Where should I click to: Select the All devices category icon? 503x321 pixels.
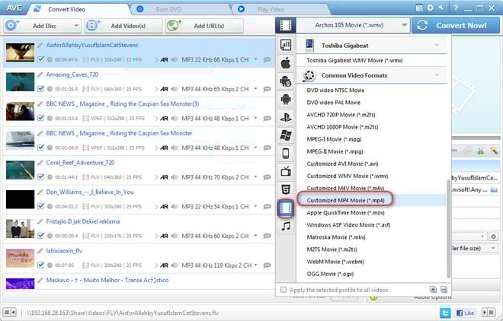click(x=286, y=45)
